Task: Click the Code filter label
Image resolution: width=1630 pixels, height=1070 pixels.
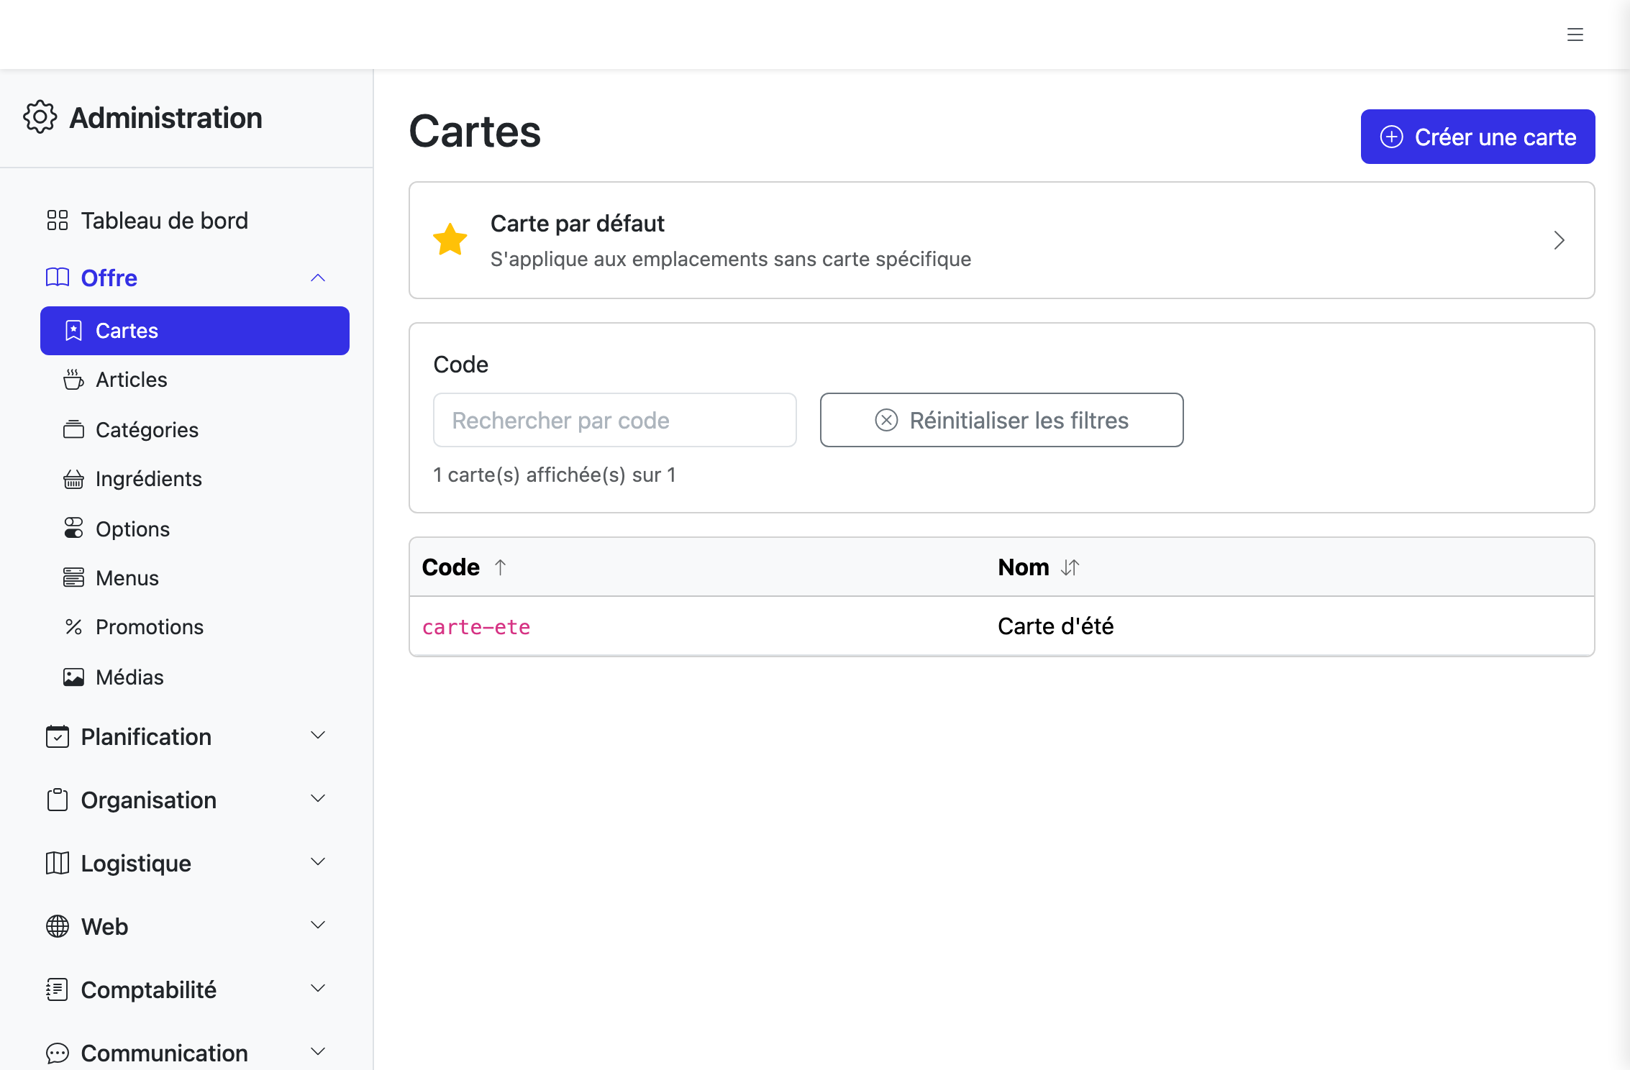Action: click(x=460, y=365)
